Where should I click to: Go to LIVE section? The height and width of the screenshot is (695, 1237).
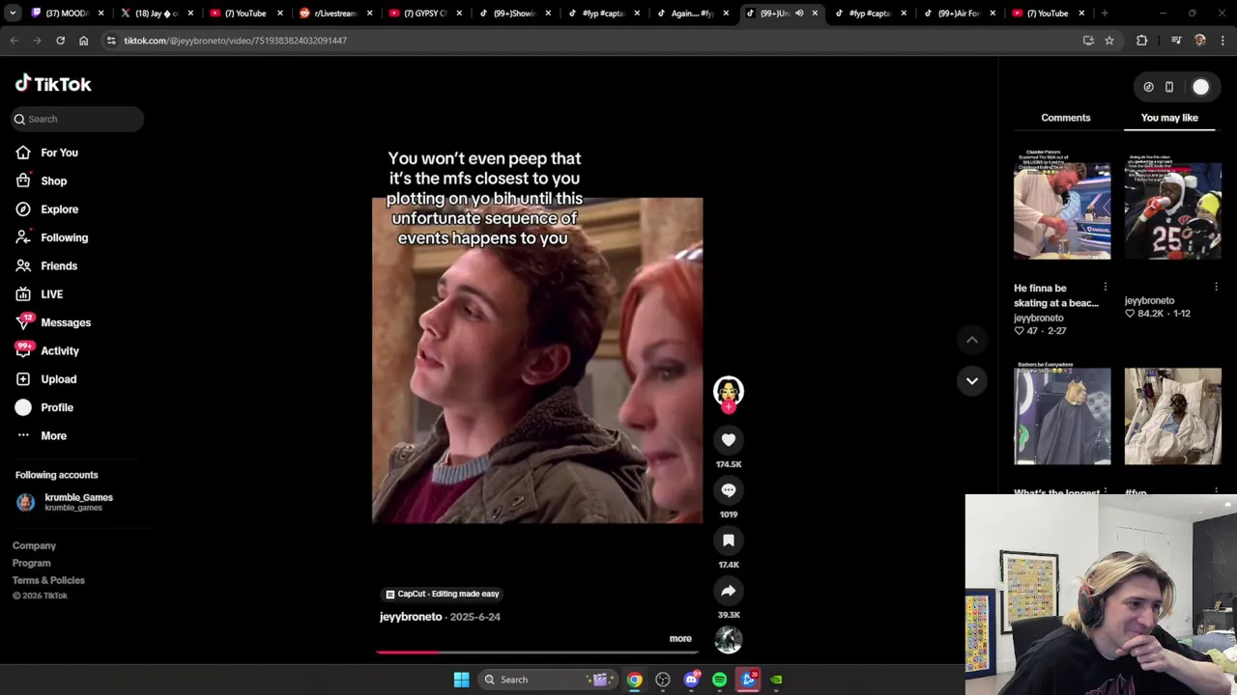click(39, 294)
